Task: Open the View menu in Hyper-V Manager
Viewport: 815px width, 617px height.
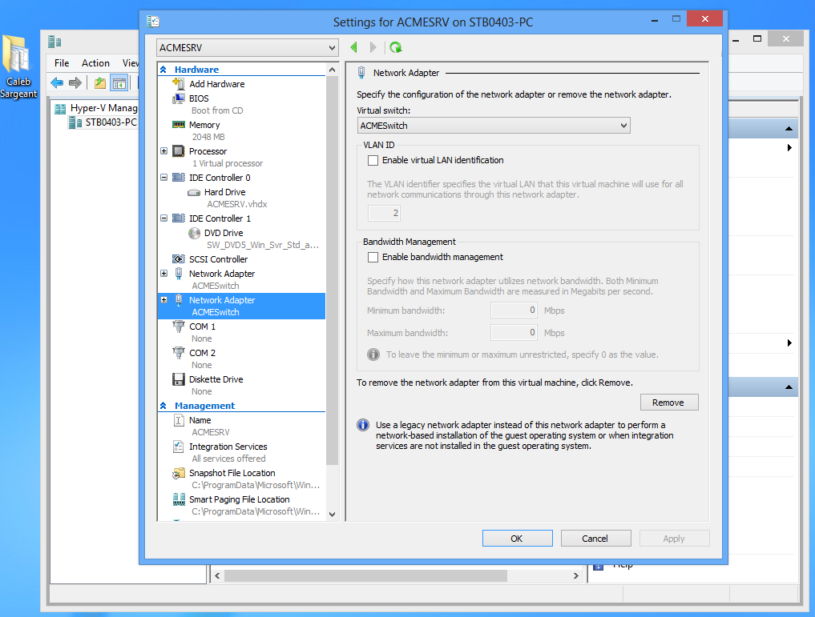Action: click(131, 62)
